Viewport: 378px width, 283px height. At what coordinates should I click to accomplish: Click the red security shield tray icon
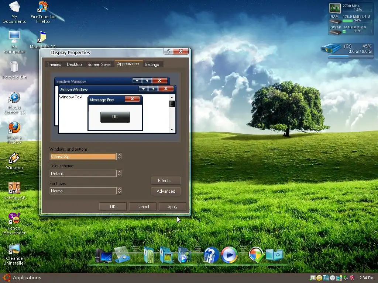point(352,278)
